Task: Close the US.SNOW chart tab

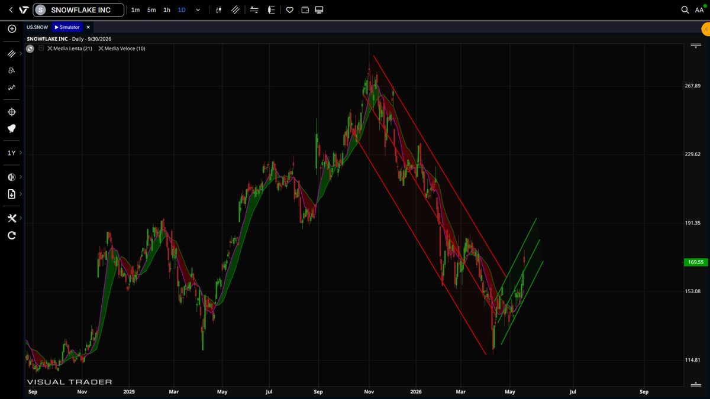Action: tap(88, 27)
